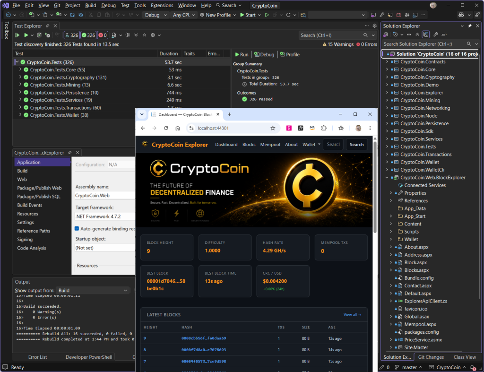
Task: Toggle the 326 passed tests filter
Action: (x=88, y=35)
